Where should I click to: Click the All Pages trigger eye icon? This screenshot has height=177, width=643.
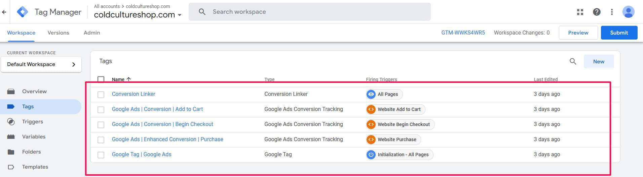(x=371, y=94)
